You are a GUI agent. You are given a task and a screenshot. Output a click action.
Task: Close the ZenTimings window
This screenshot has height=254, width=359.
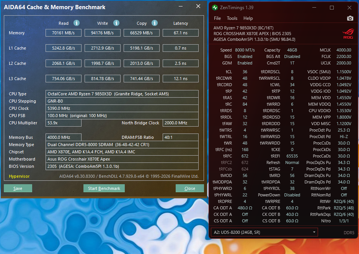(349, 8)
